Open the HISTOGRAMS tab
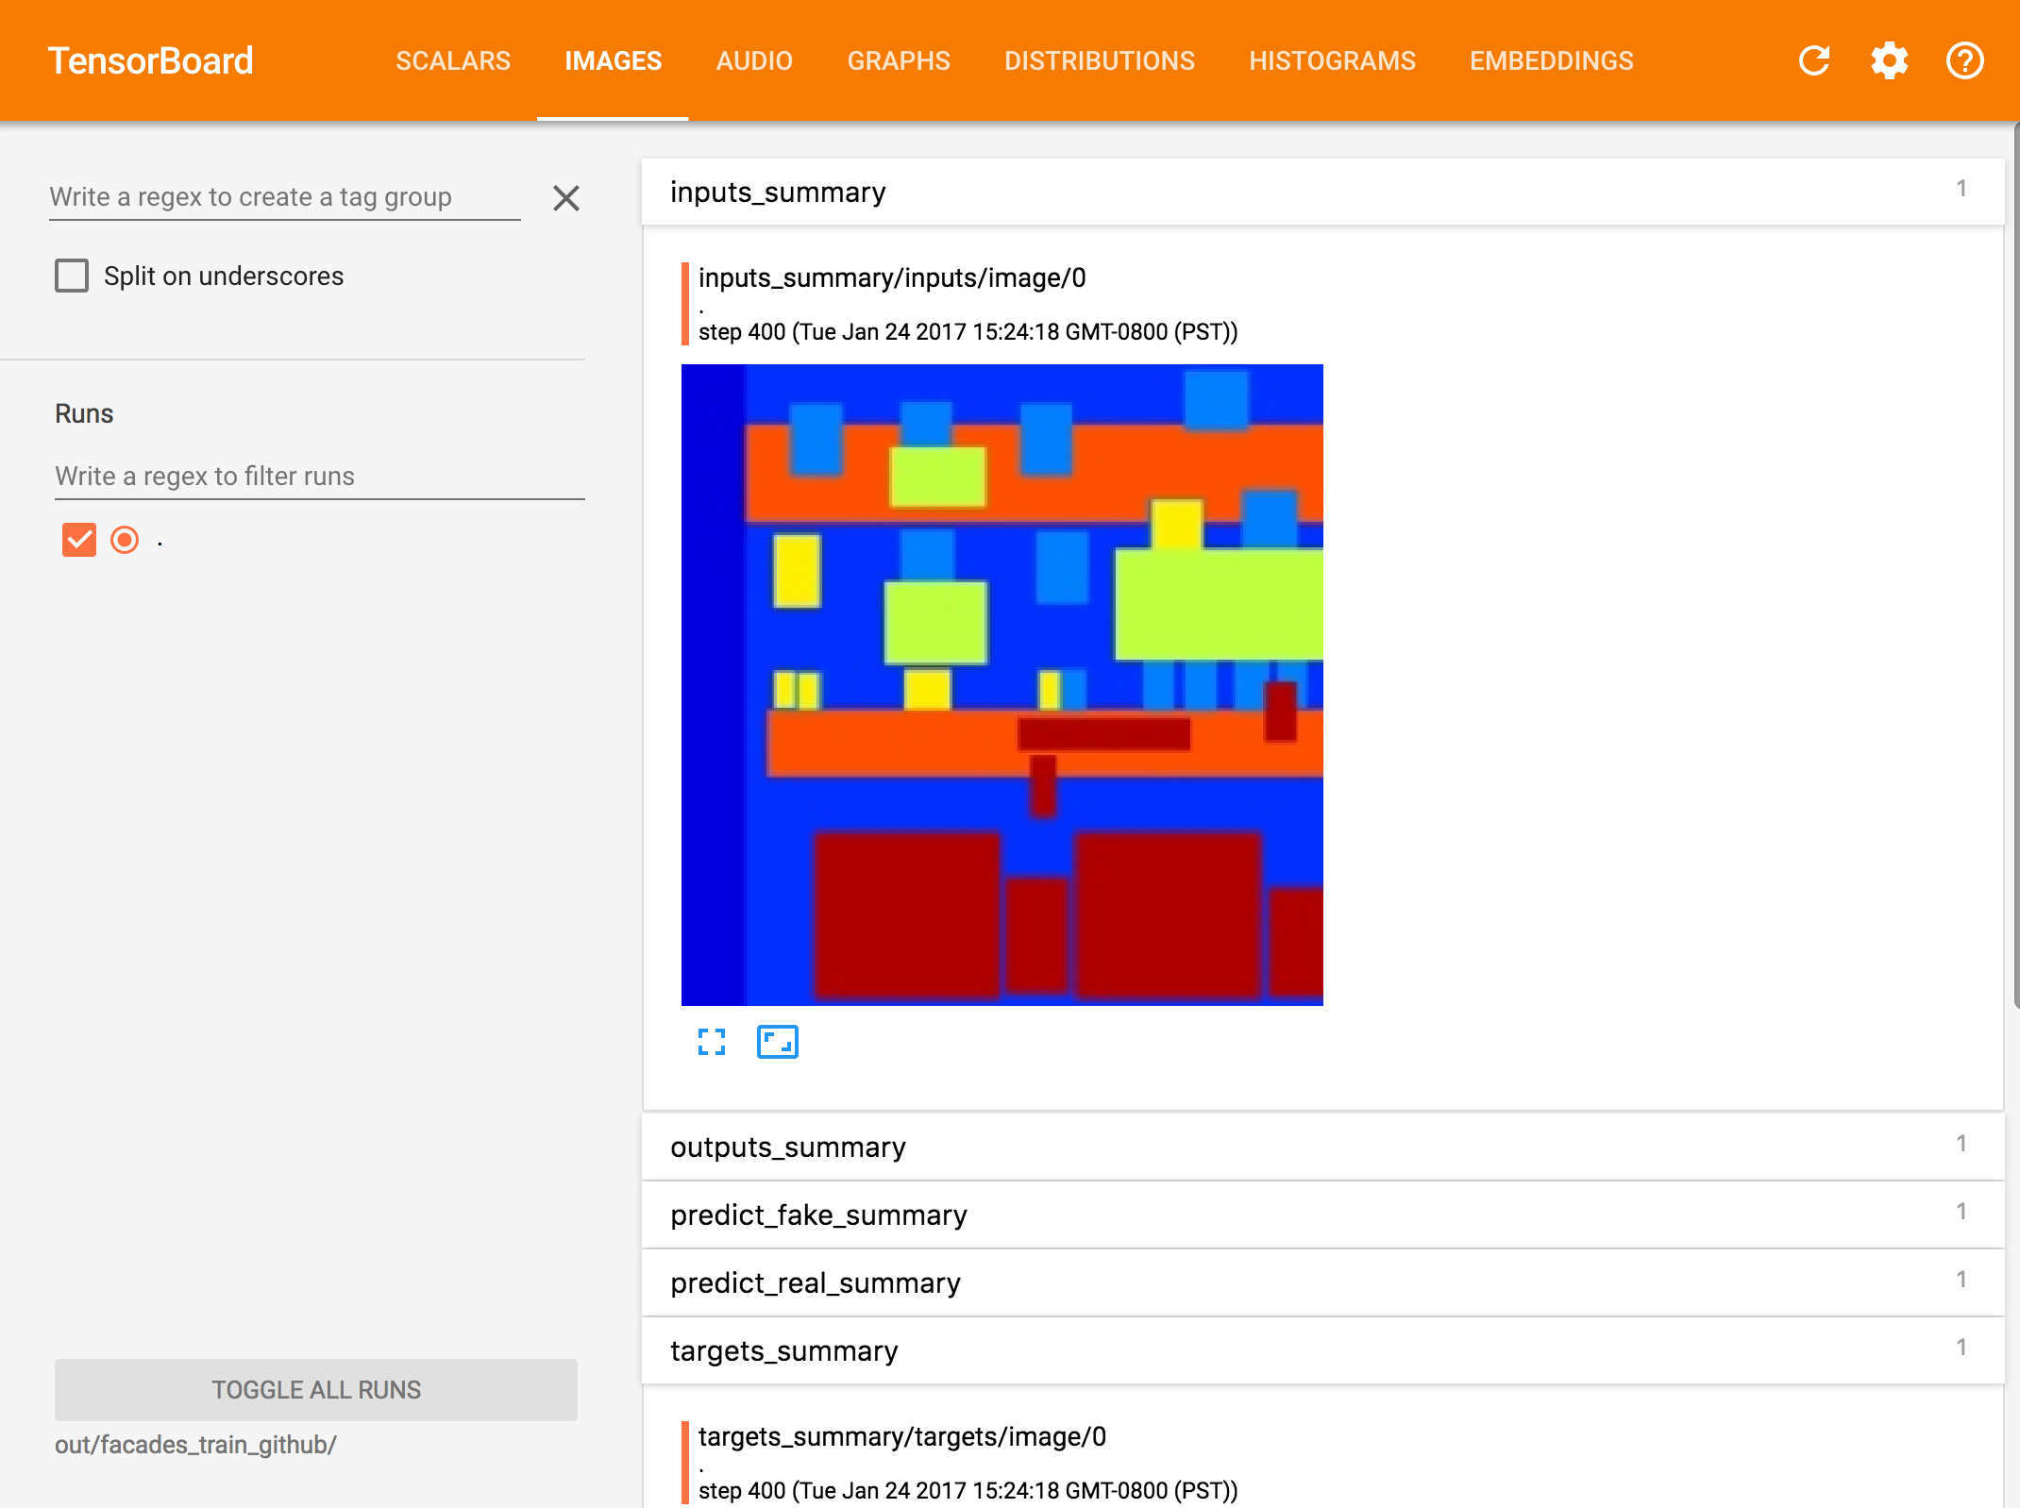Screen dimensions: 2020x1508 click(x=1332, y=61)
